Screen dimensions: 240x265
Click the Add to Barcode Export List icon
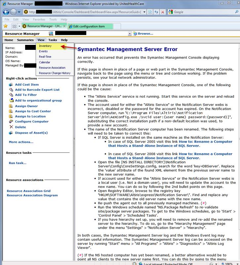[x=11, y=89]
